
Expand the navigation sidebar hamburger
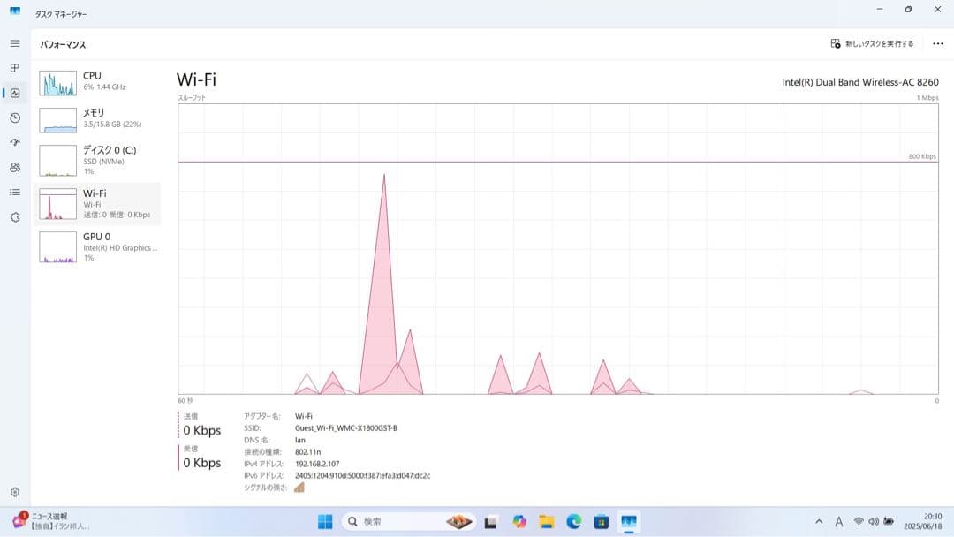pyautogui.click(x=14, y=42)
